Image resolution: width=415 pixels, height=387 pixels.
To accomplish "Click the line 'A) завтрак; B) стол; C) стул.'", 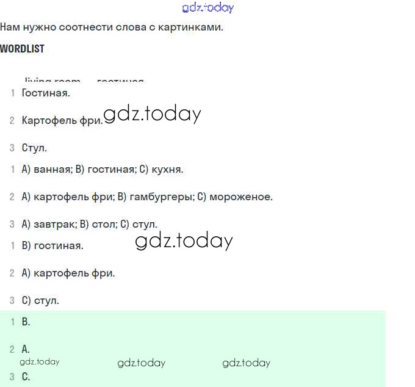I will [89, 225].
